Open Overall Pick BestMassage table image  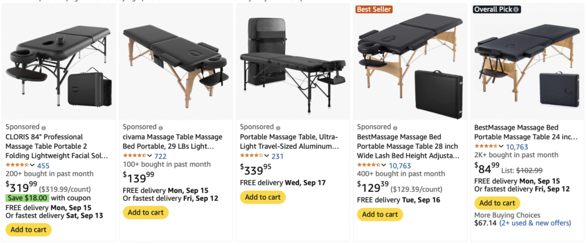click(x=527, y=61)
